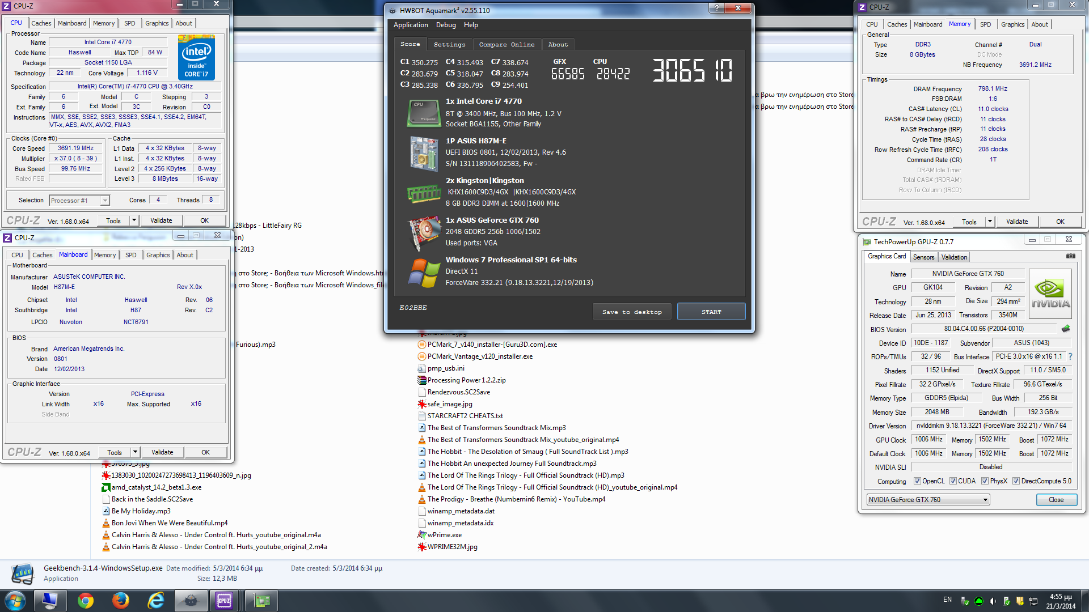Open the Debug menu in Aquamark
The width and height of the screenshot is (1089, 612).
point(446,25)
